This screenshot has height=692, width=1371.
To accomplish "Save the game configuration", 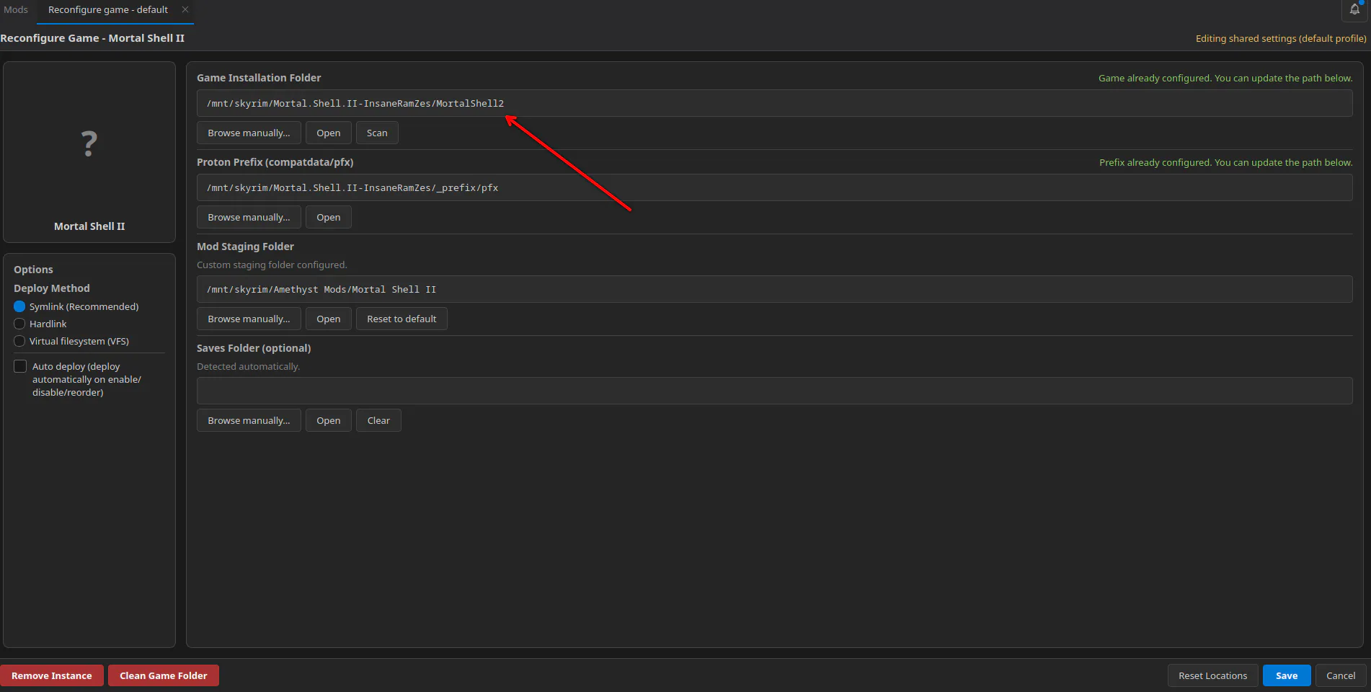I will click(x=1287, y=675).
